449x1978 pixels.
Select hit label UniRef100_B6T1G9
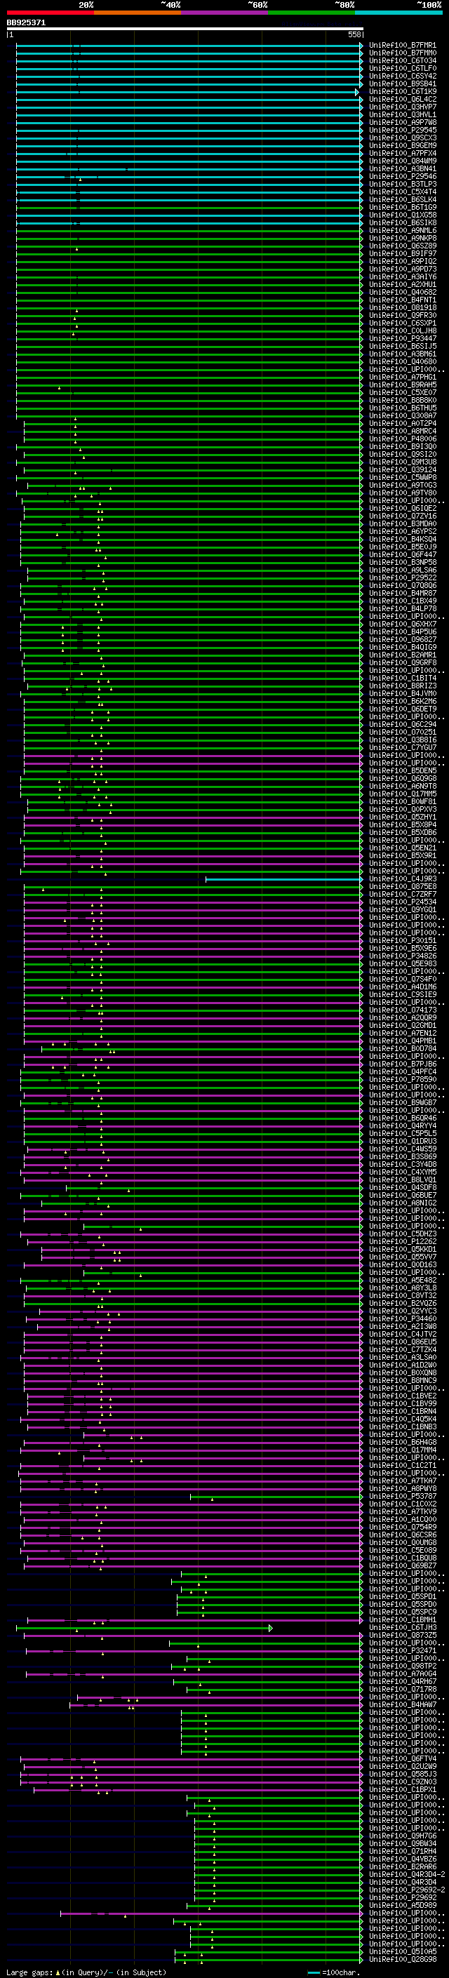[x=402, y=207]
